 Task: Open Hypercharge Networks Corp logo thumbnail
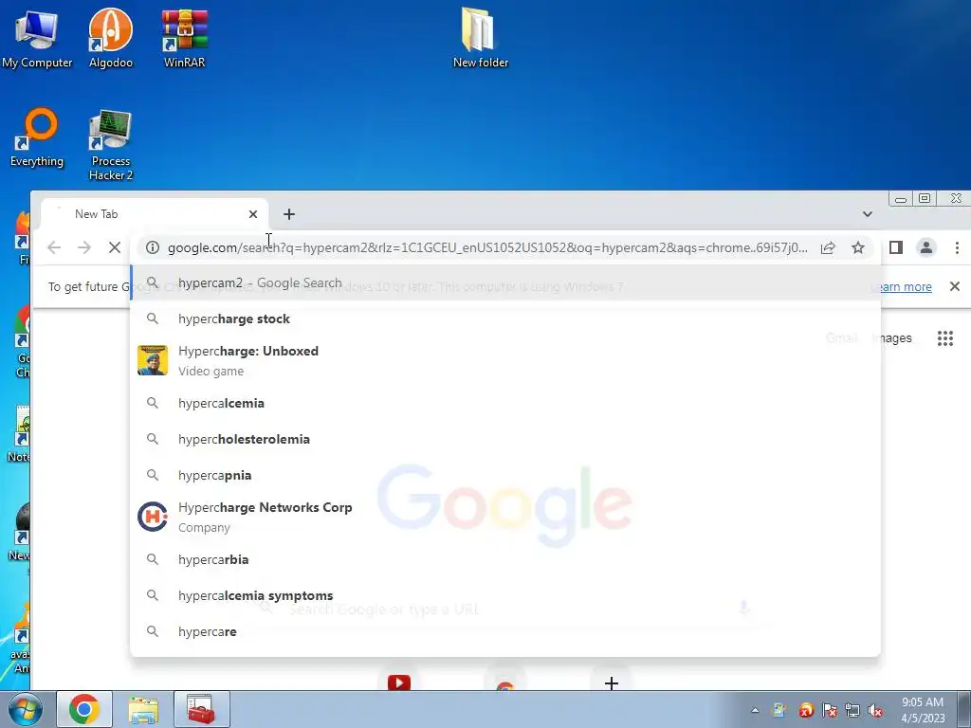[x=153, y=517]
